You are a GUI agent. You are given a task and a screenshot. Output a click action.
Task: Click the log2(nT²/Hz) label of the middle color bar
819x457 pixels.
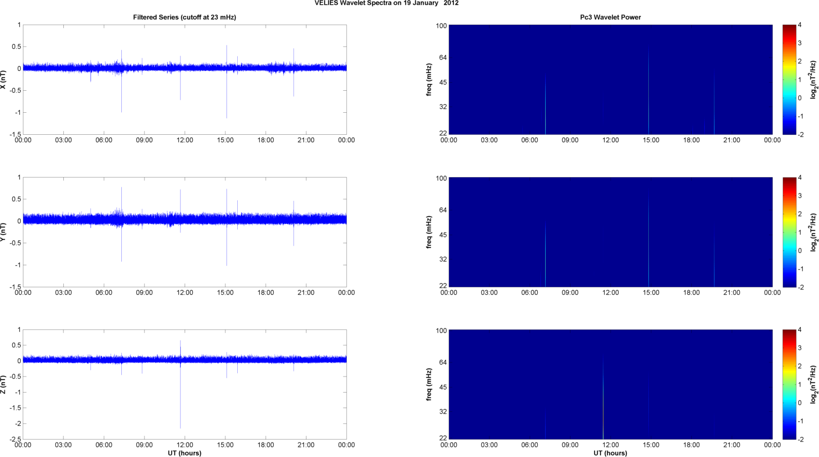(x=814, y=232)
